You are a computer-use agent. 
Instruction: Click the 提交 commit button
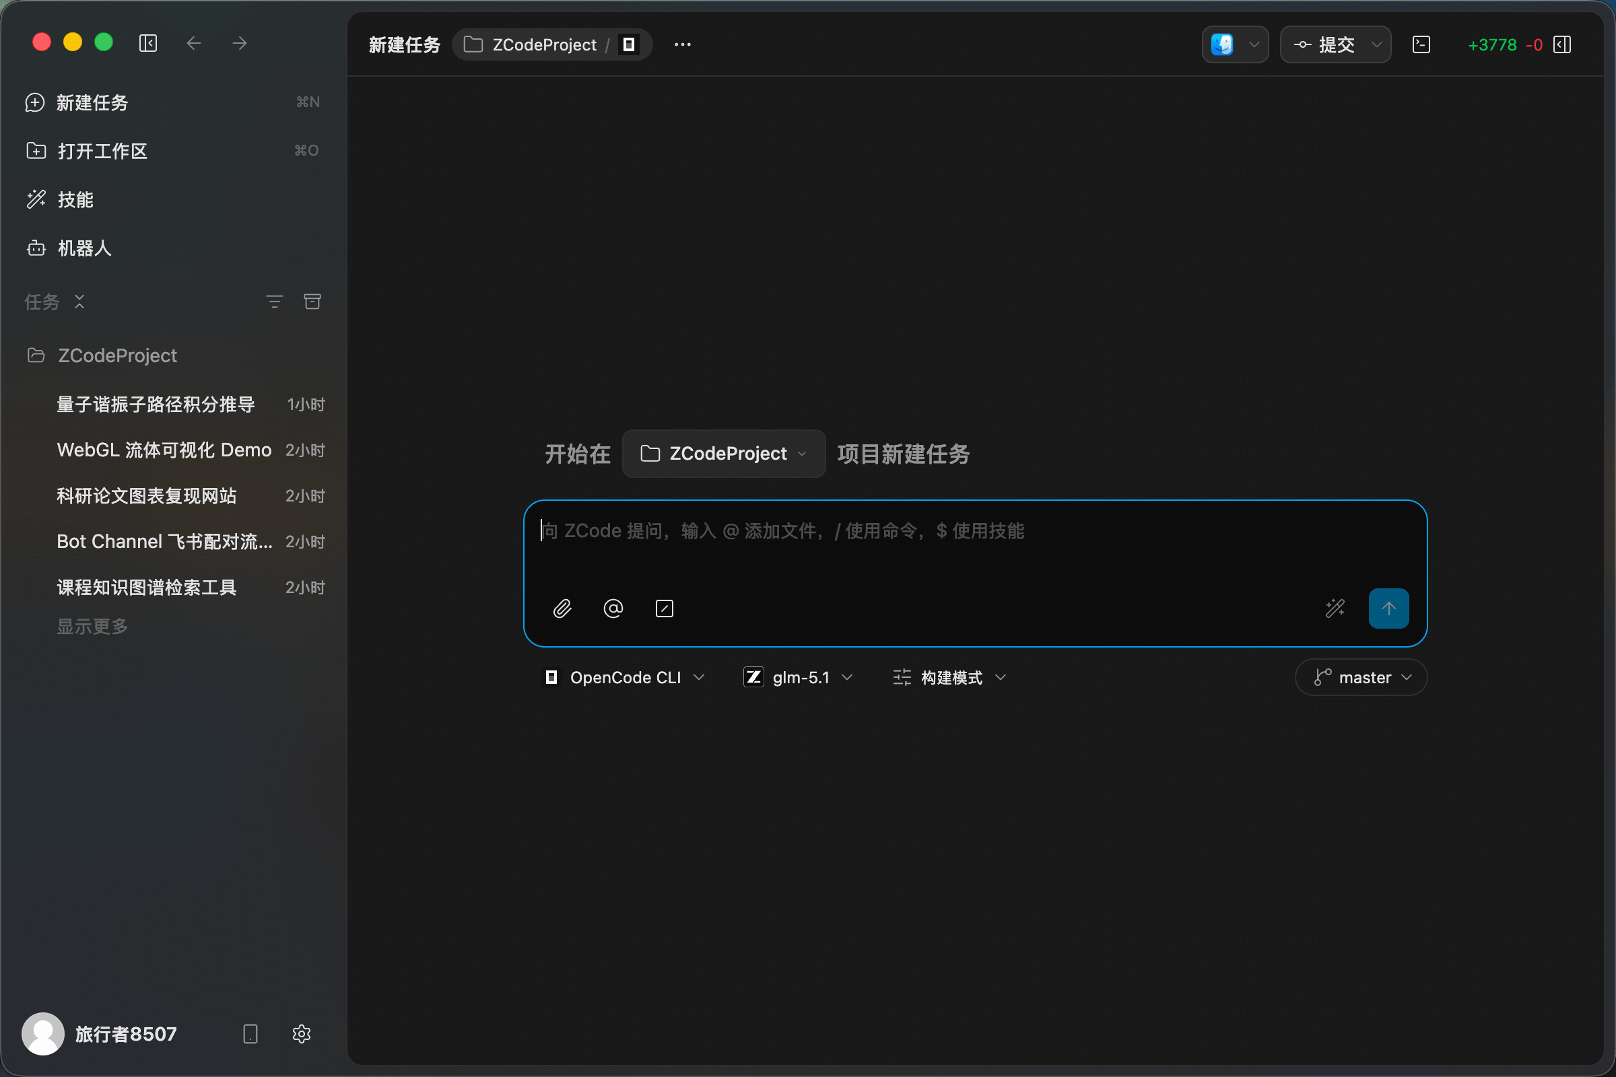point(1324,44)
